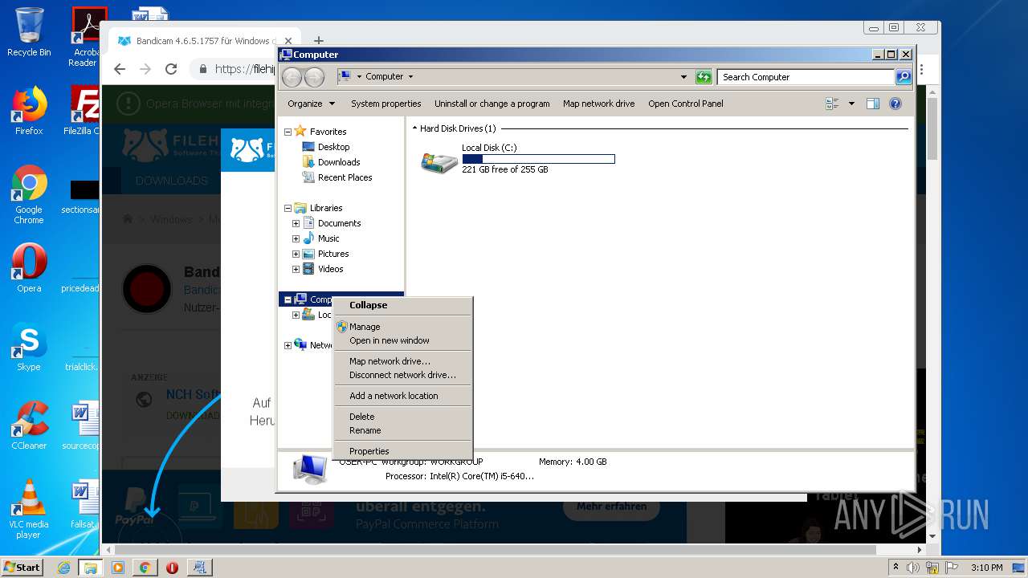
Task: Click the Computer address breadcrumb
Action: tap(384, 77)
